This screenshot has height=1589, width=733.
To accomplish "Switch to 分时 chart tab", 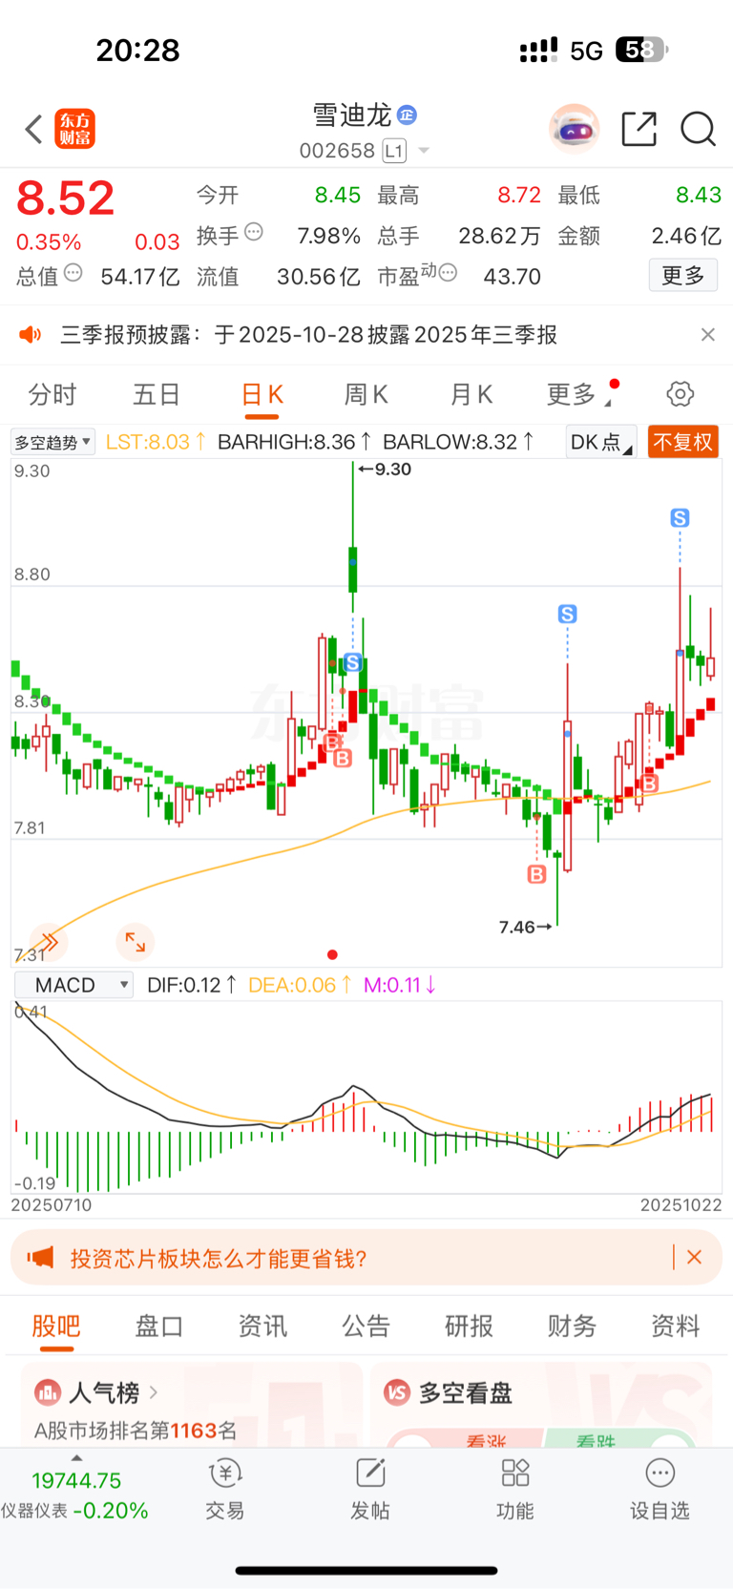I will coord(52,394).
